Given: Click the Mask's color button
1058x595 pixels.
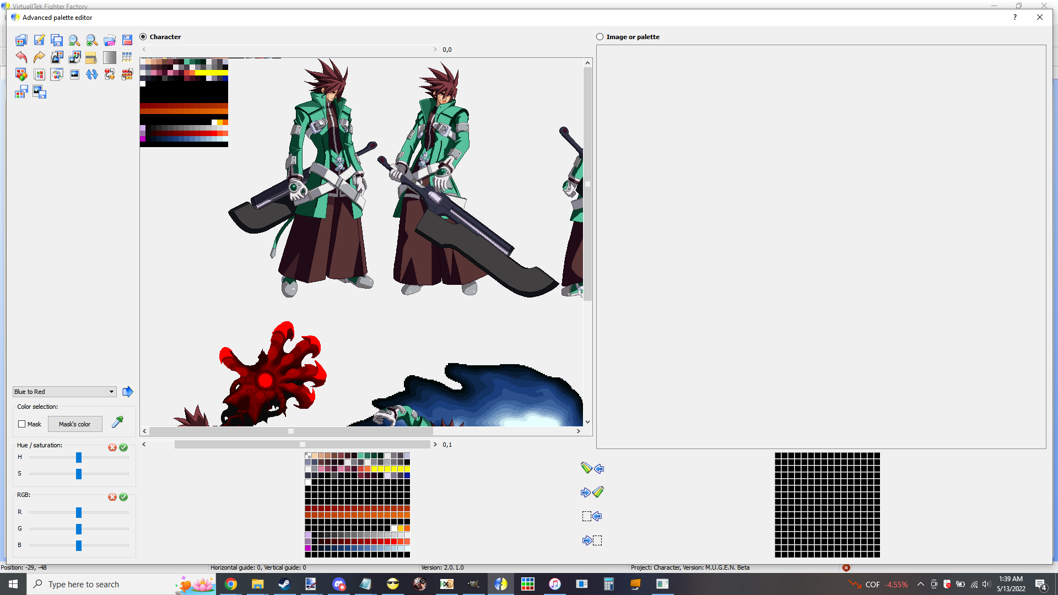Looking at the screenshot, I should (x=75, y=424).
